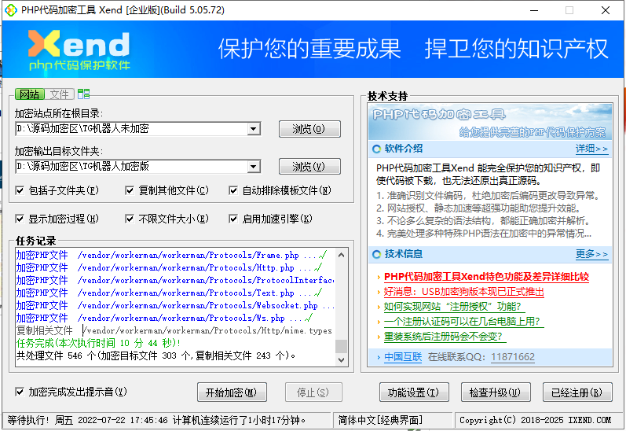Screen dimensions: 626x431
Task: Toggle 显示加密过程(H) checkbox
Action: tap(20, 219)
